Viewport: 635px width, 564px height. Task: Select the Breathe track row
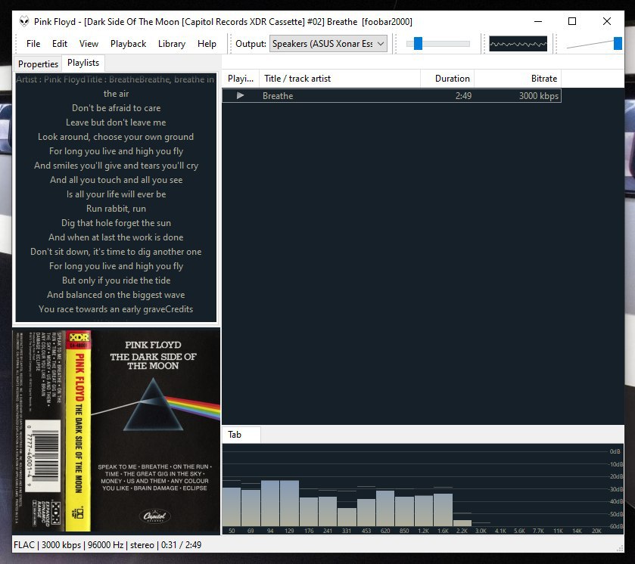(391, 95)
